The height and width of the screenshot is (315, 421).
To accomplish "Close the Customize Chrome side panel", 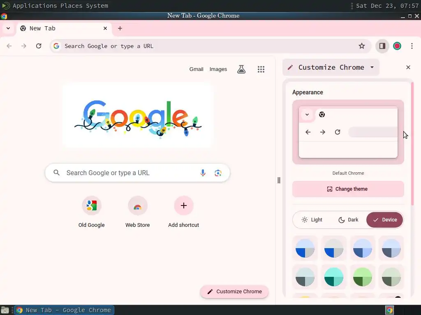I will pos(408,67).
